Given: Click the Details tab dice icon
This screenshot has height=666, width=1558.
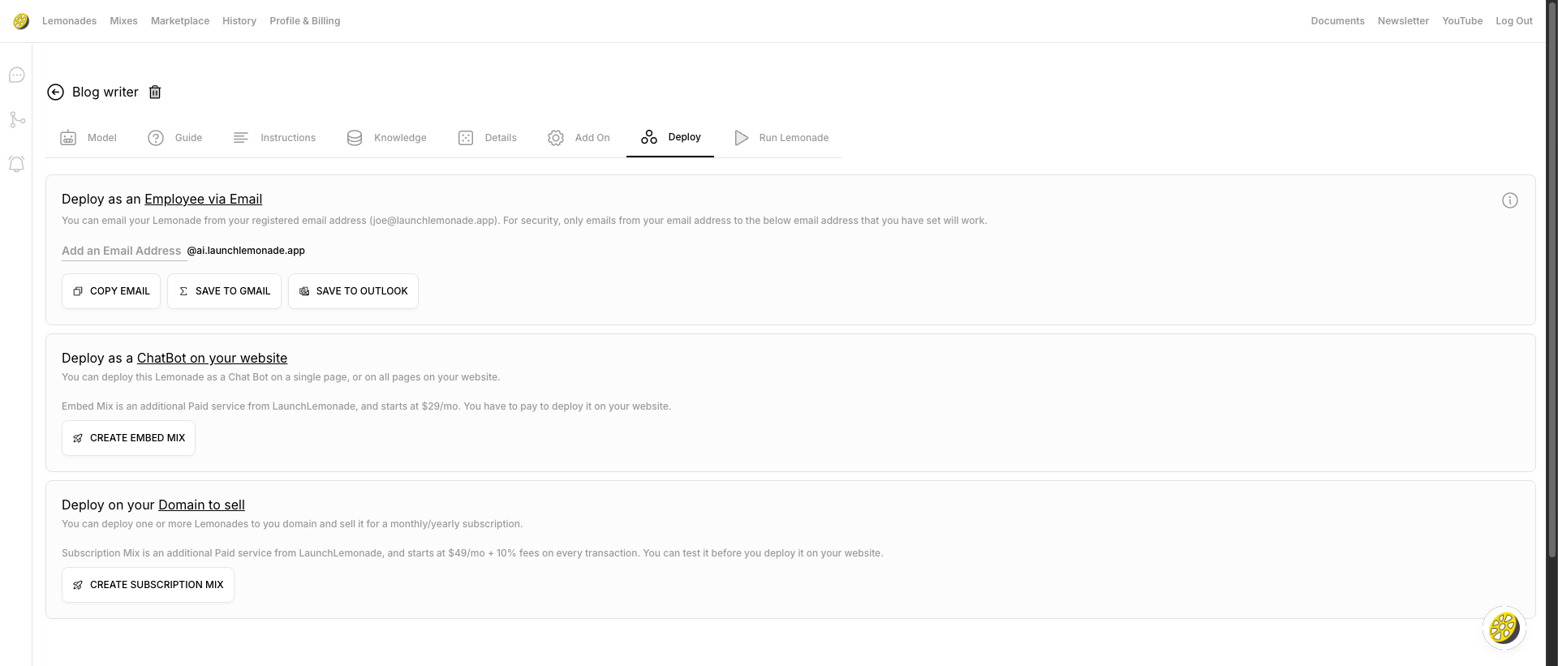Looking at the screenshot, I should tap(466, 138).
